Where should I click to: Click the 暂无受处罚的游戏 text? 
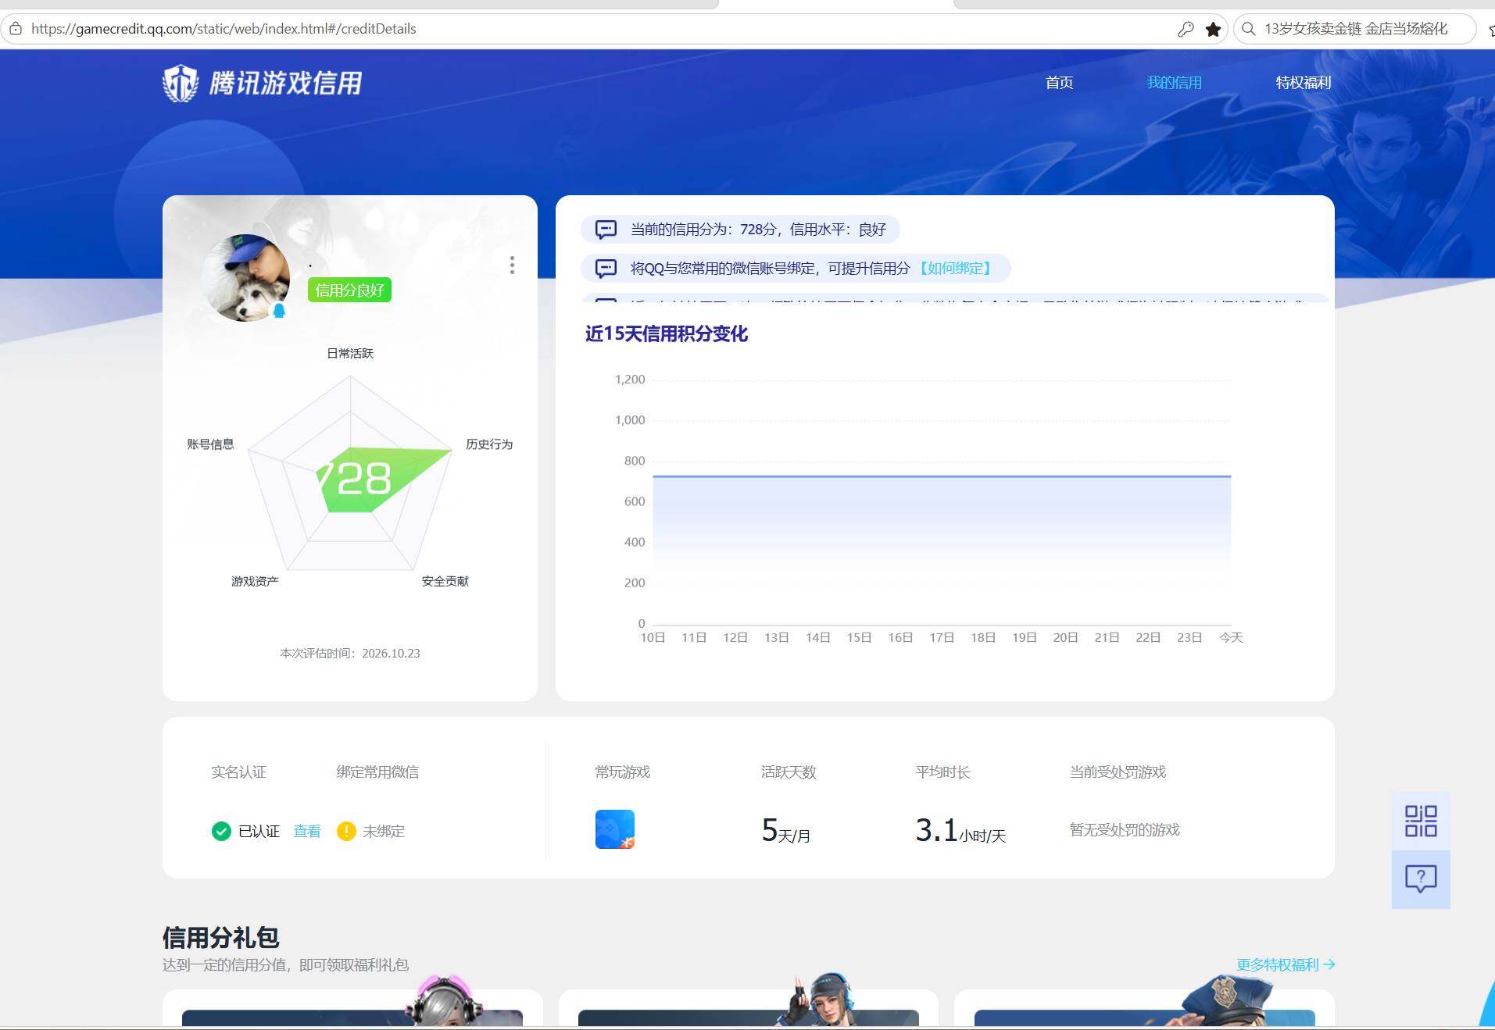click(1125, 829)
